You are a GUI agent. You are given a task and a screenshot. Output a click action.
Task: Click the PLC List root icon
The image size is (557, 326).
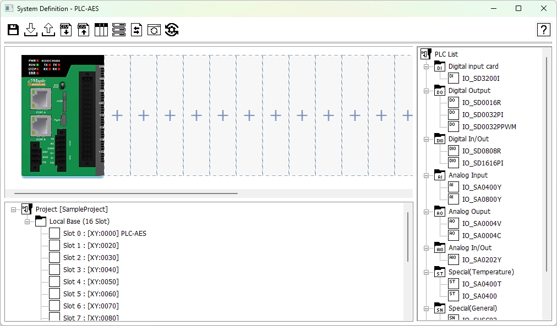426,54
